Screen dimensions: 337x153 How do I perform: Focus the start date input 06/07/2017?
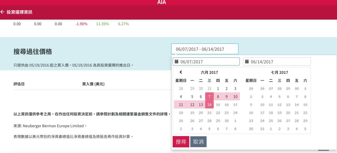[x=206, y=61]
